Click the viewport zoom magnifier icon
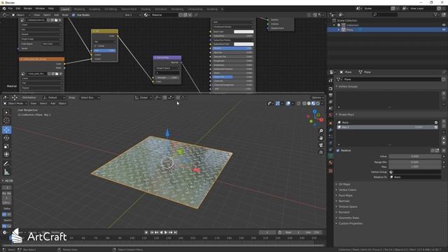This screenshot has height=252, width=448. coord(321,131)
